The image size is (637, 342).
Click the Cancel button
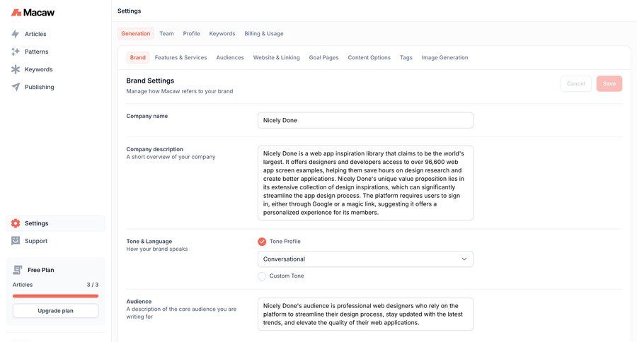(x=575, y=83)
